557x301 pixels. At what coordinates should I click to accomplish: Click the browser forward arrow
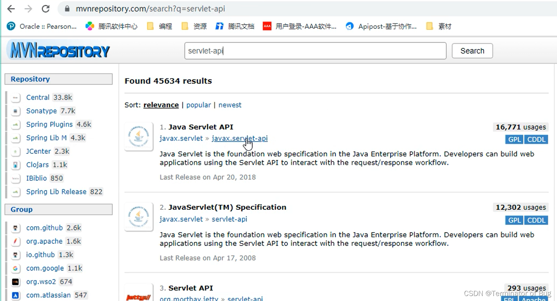tap(28, 8)
